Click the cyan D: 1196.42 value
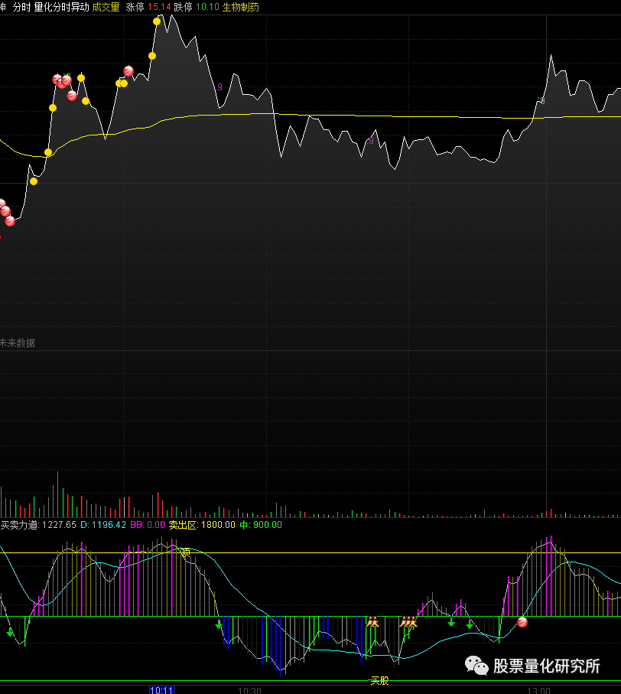 [102, 524]
